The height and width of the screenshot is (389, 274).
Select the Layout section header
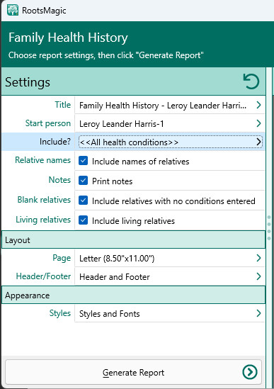[x=133, y=239]
